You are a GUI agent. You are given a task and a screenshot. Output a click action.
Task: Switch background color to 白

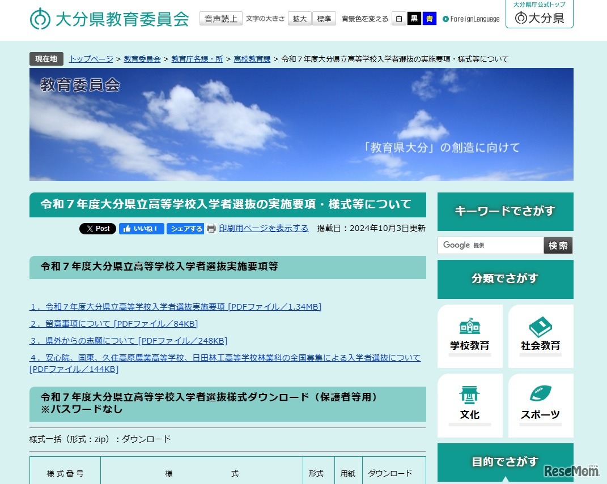(399, 19)
